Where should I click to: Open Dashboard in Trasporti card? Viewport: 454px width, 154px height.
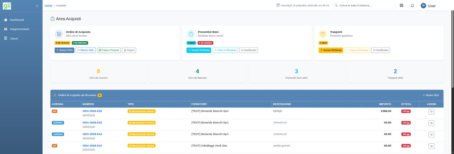click(381, 50)
